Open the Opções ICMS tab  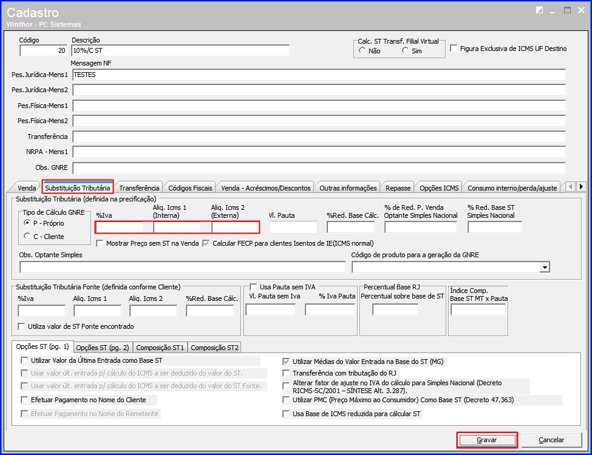pos(439,188)
